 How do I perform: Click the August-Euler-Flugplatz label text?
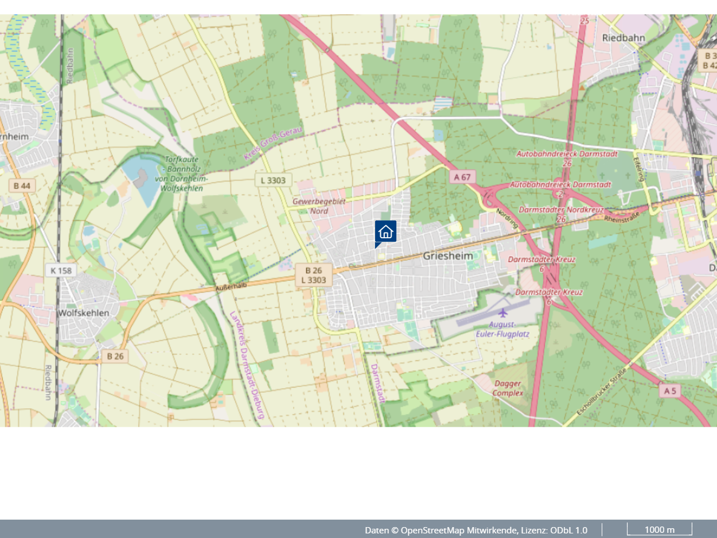tap(502, 329)
